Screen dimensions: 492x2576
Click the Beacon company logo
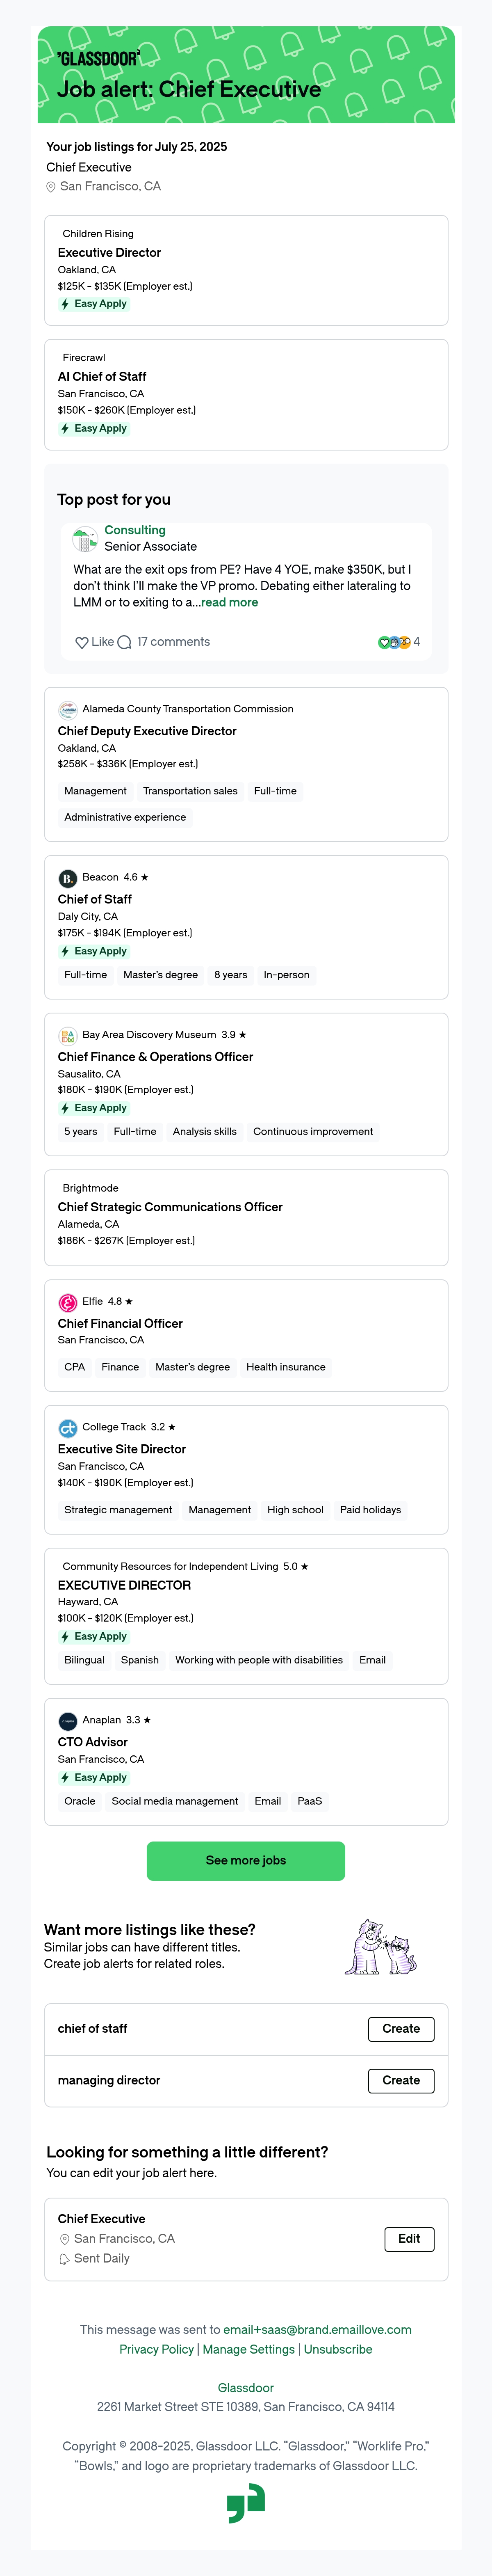click(67, 878)
